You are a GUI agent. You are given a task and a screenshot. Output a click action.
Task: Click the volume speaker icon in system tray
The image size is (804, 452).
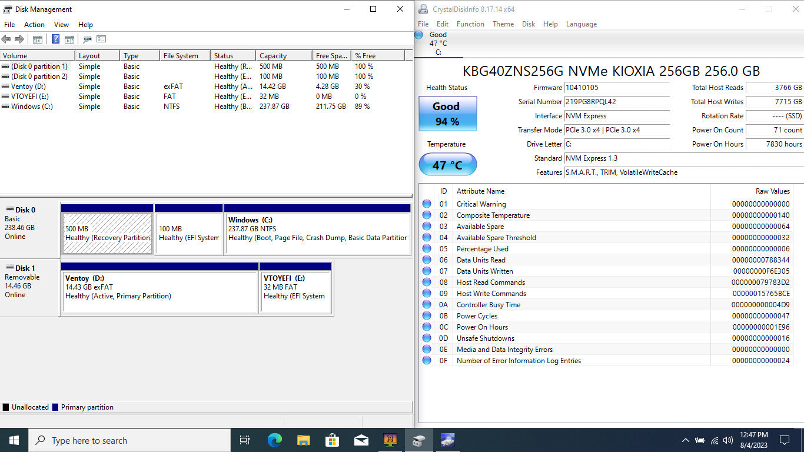tap(728, 440)
